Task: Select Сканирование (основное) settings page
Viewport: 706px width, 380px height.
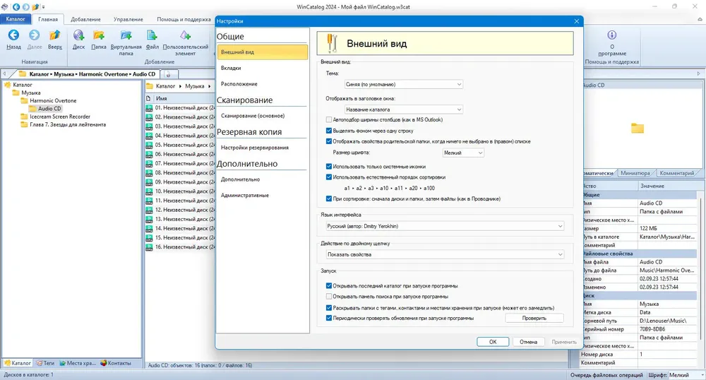Action: click(262, 116)
